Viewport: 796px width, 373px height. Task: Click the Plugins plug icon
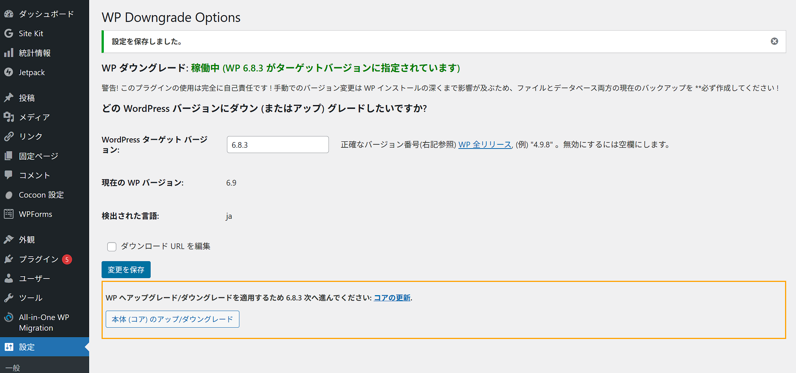9,259
